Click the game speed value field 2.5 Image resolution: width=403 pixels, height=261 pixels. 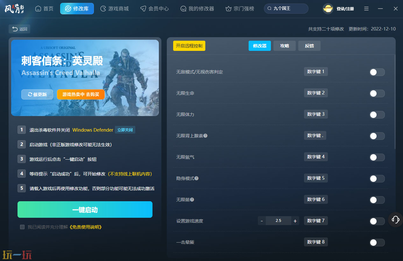tap(279, 221)
